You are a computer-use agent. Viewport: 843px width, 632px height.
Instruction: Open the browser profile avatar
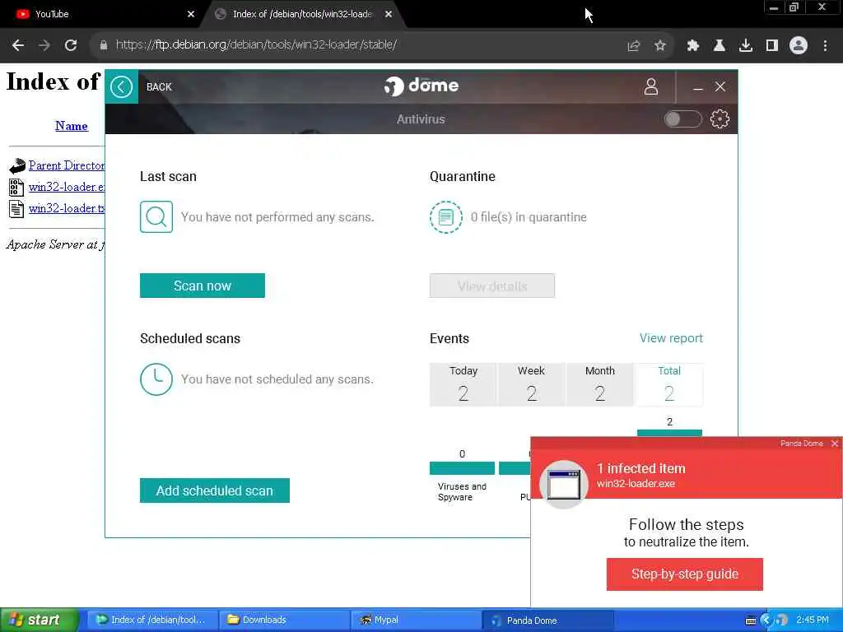pyautogui.click(x=799, y=46)
